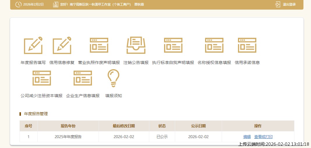Image resolution: width=311 pixels, height=148 pixels.
Task: Click the clock icon beside the date
Action: [x=18, y=4]
